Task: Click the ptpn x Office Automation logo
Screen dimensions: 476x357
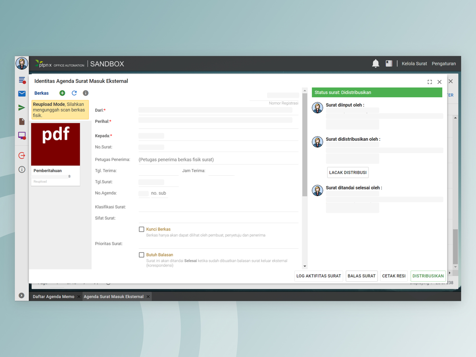Action: point(59,63)
